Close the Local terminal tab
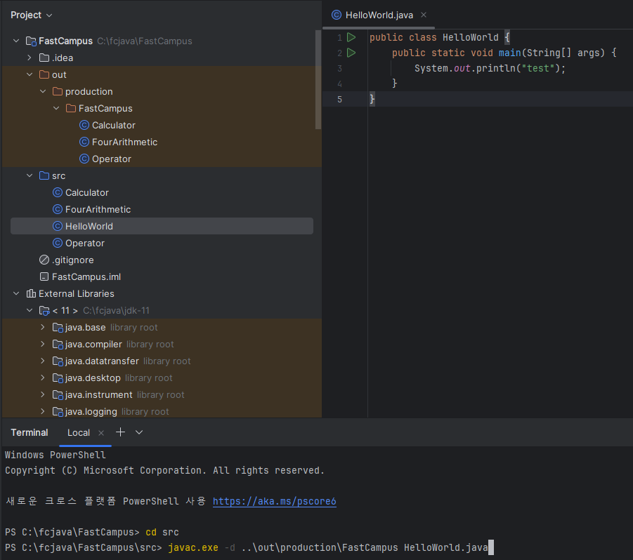633x560 pixels. click(101, 432)
